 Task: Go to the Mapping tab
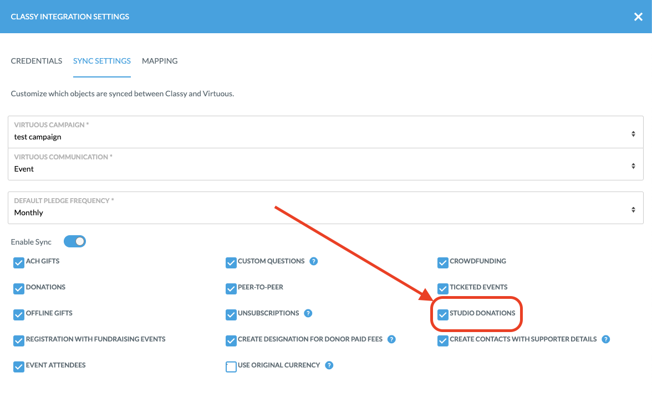pos(160,61)
